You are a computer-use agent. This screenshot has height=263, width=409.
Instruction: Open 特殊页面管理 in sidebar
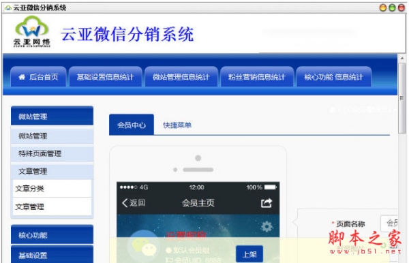pyautogui.click(x=52, y=153)
